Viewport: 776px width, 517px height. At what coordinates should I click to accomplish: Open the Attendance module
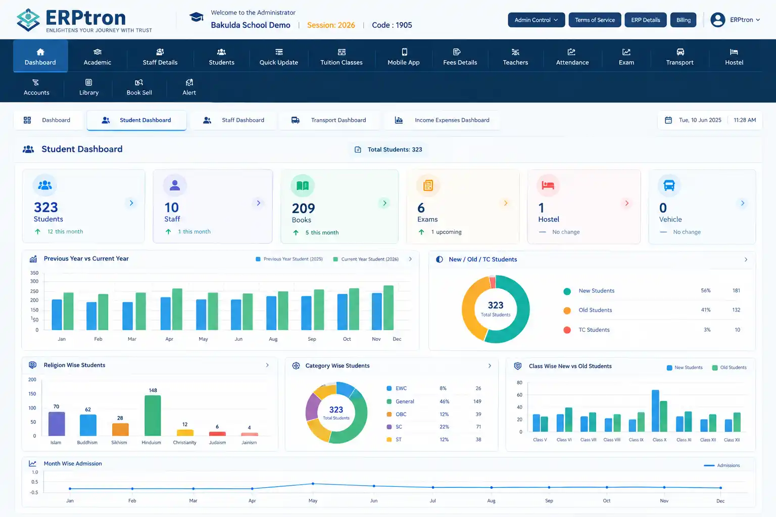click(572, 57)
